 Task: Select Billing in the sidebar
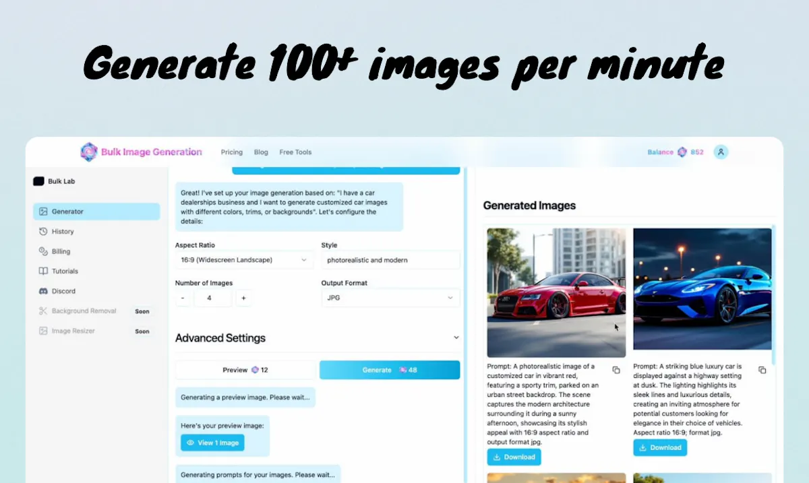(96, 251)
